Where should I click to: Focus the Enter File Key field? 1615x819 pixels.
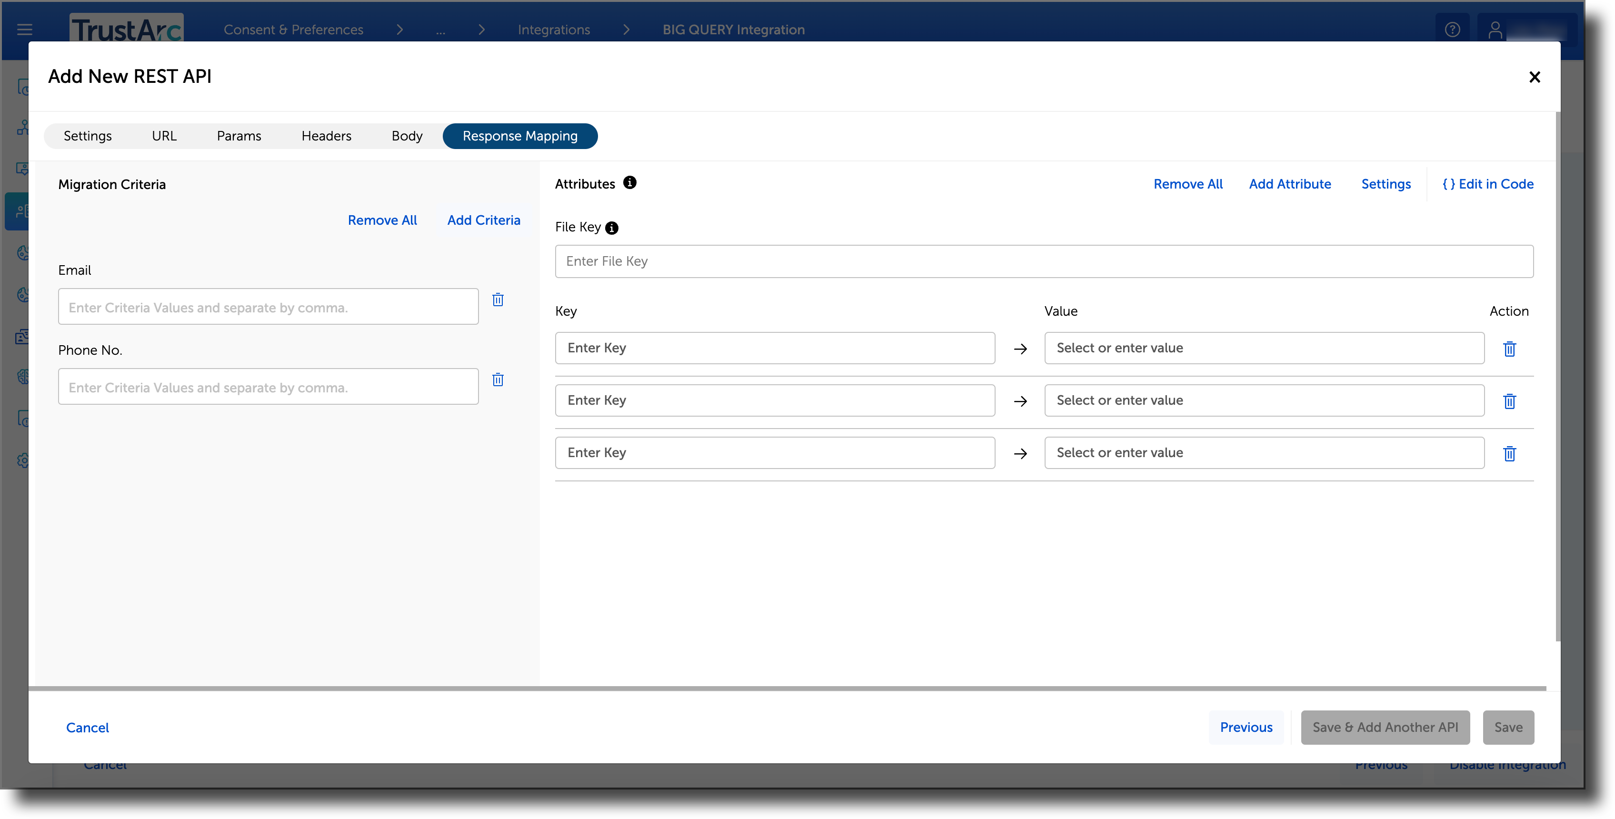[1044, 261]
